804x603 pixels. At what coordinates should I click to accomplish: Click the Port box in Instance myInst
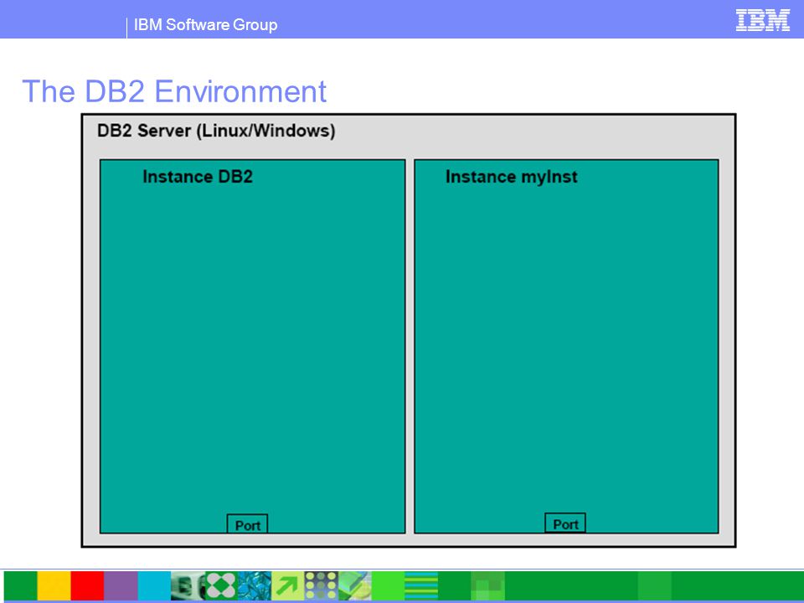565,523
